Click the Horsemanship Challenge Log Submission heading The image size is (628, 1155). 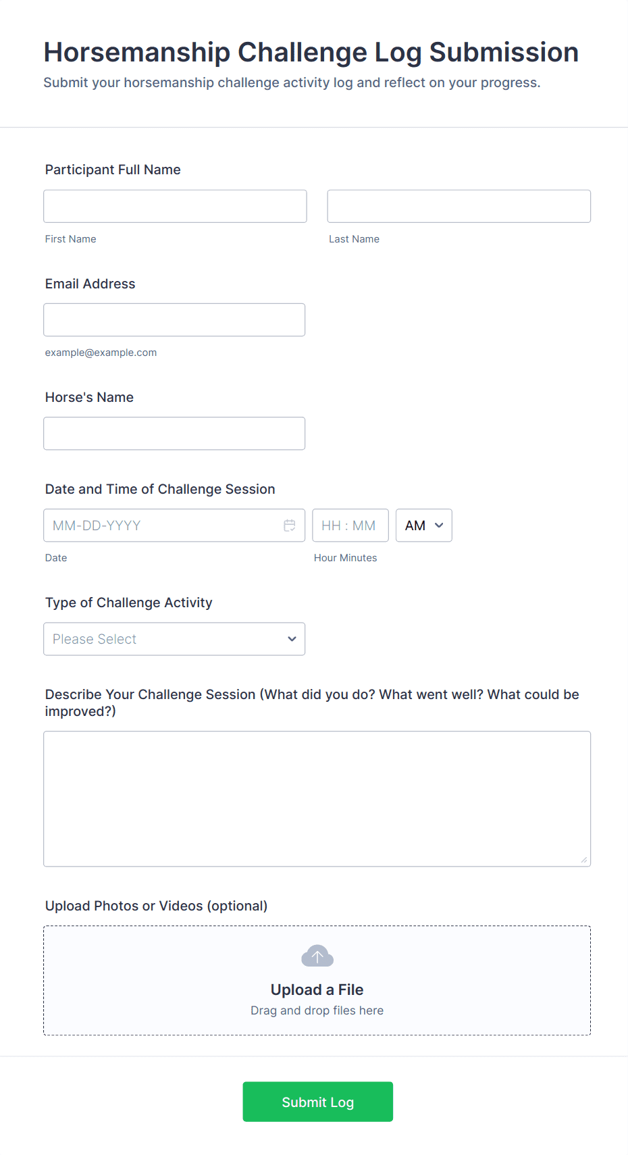coord(311,52)
